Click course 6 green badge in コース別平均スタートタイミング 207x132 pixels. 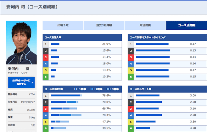tap(131, 77)
